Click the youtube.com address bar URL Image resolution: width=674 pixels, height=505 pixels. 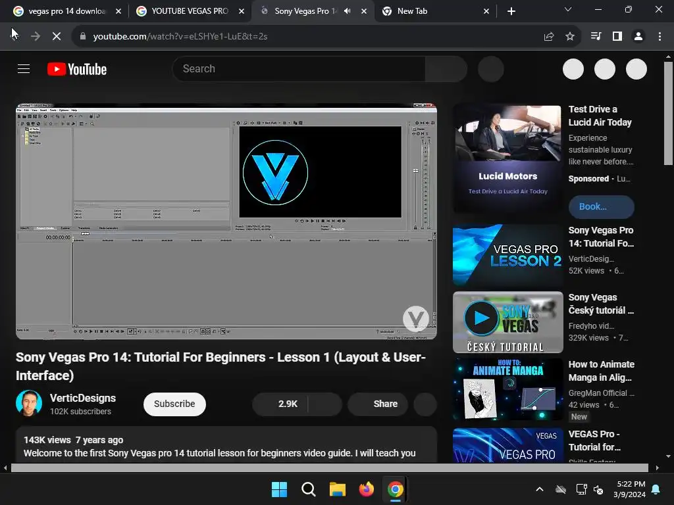pyautogui.click(x=180, y=37)
